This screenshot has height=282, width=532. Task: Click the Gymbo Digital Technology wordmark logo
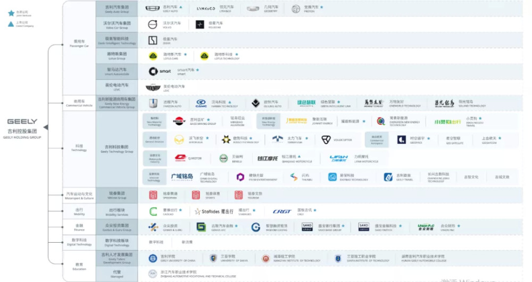(x=182, y=177)
